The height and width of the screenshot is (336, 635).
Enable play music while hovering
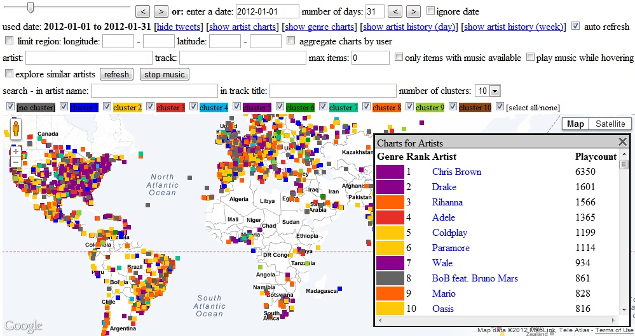coord(530,57)
